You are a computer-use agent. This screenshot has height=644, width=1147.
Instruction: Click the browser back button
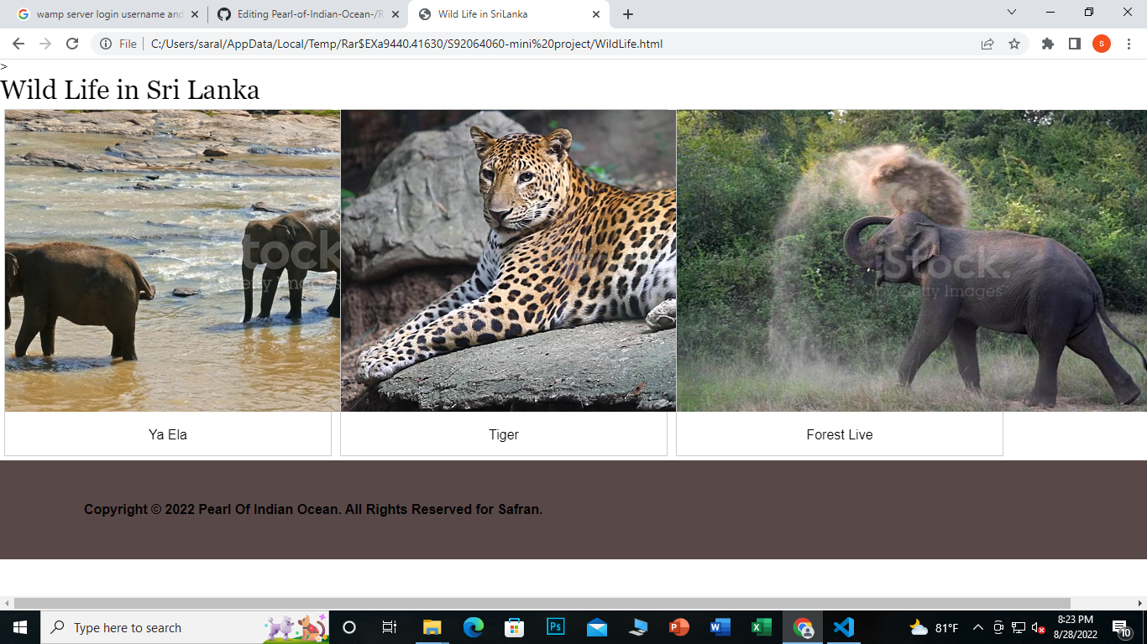tap(17, 43)
